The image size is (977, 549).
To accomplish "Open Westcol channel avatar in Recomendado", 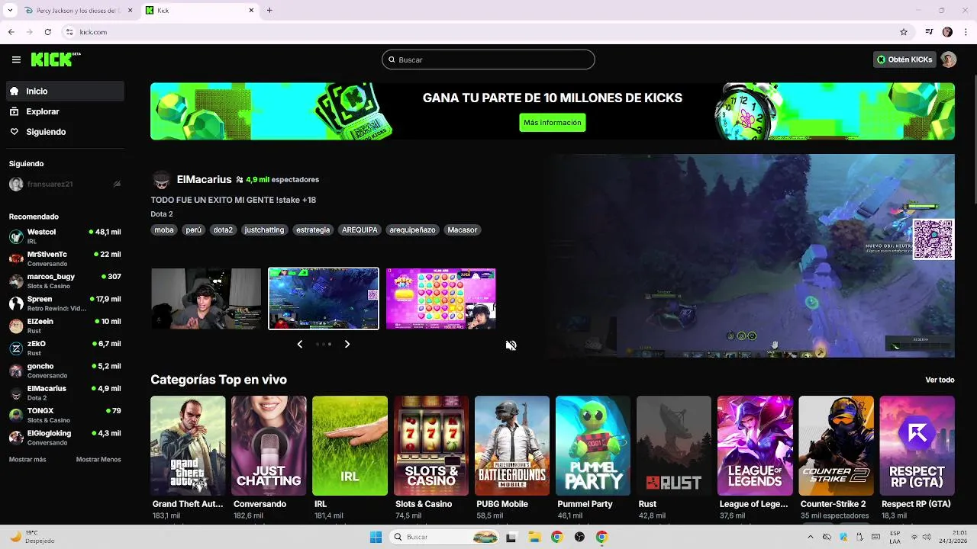I will pos(16,236).
